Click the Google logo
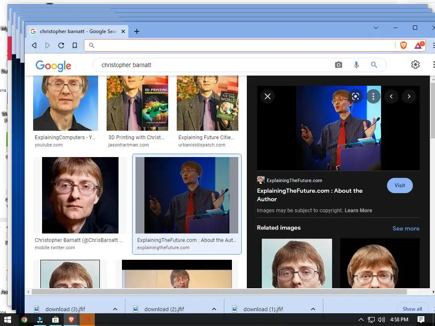The height and width of the screenshot is (326, 435). click(x=53, y=66)
